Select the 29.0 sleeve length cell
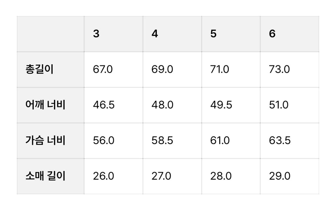Image resolution: width=336 pixels, height=205 pixels. pyautogui.click(x=290, y=176)
